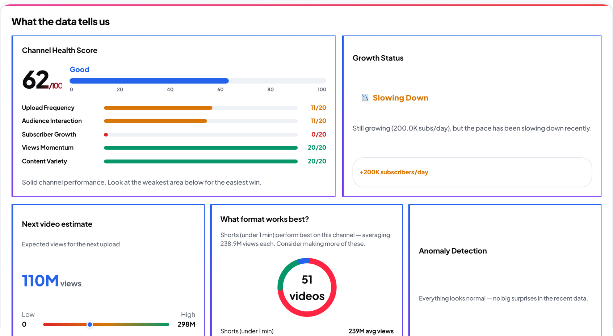Click the 'High' label on estimate range
613x336 pixels.
(x=188, y=315)
